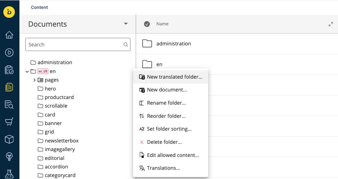Click the Content breadcrumb label
This screenshot has width=338, height=179.
click(40, 7)
